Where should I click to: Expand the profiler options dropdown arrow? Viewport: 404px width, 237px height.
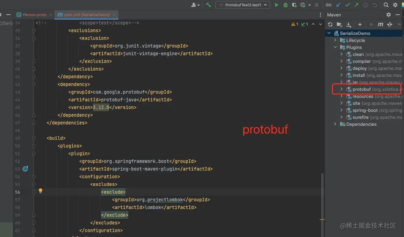click(309, 5)
